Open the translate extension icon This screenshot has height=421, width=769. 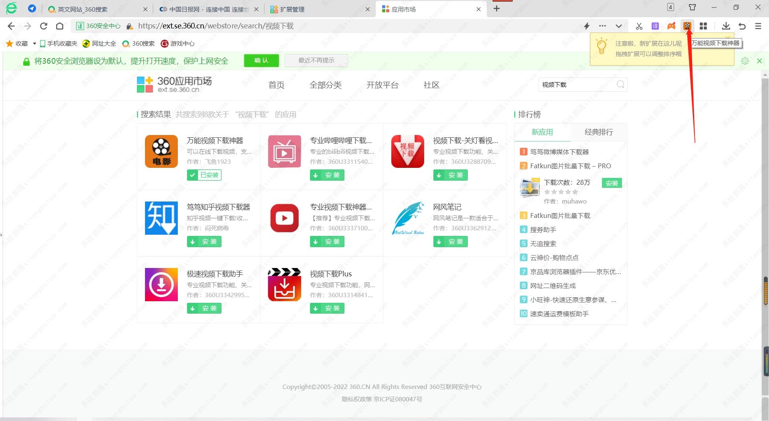[x=655, y=26]
